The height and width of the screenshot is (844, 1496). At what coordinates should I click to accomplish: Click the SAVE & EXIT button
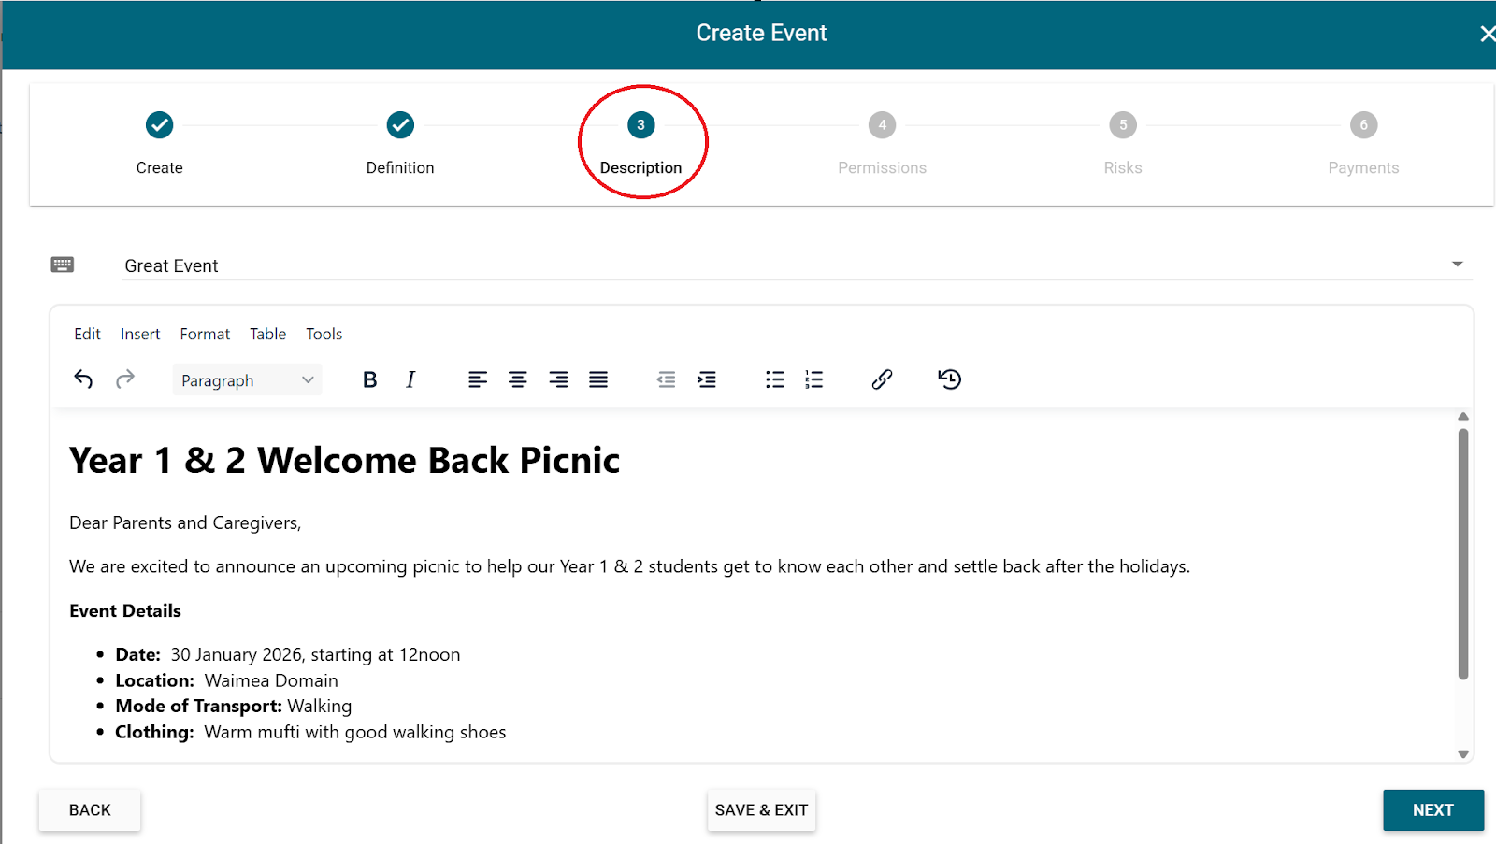(x=761, y=810)
